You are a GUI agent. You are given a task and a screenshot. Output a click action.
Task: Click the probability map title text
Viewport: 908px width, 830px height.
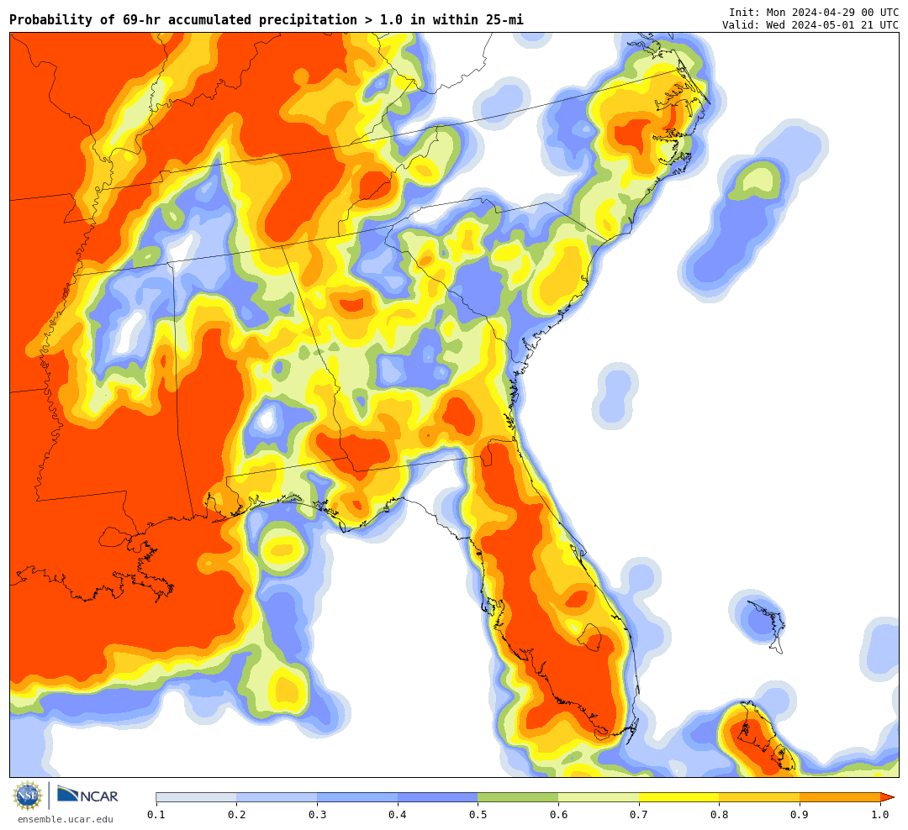tap(267, 19)
